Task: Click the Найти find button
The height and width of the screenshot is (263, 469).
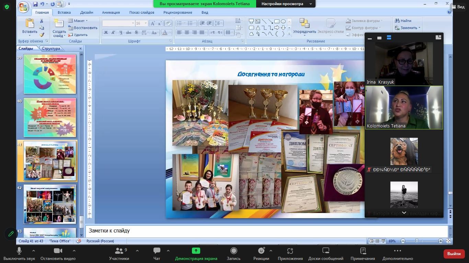Action: (x=403, y=21)
